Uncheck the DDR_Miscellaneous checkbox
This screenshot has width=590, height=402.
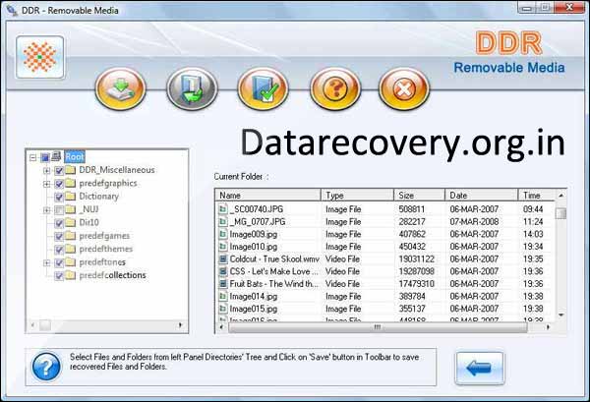click(59, 170)
